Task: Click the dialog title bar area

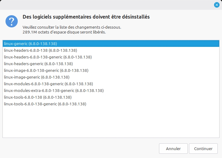Action: coord(106,5)
